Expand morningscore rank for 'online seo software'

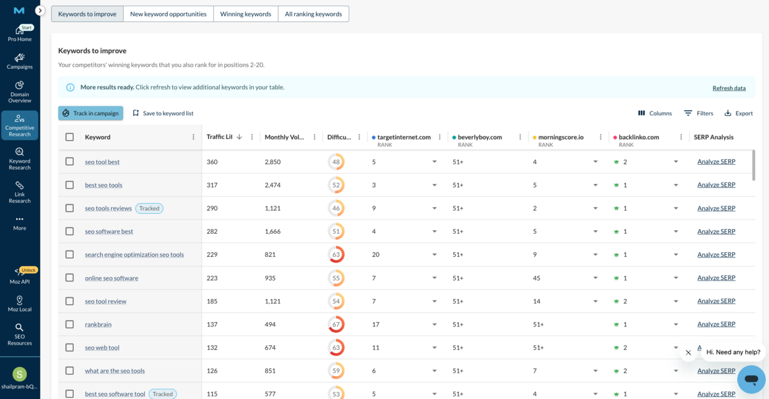click(x=595, y=278)
